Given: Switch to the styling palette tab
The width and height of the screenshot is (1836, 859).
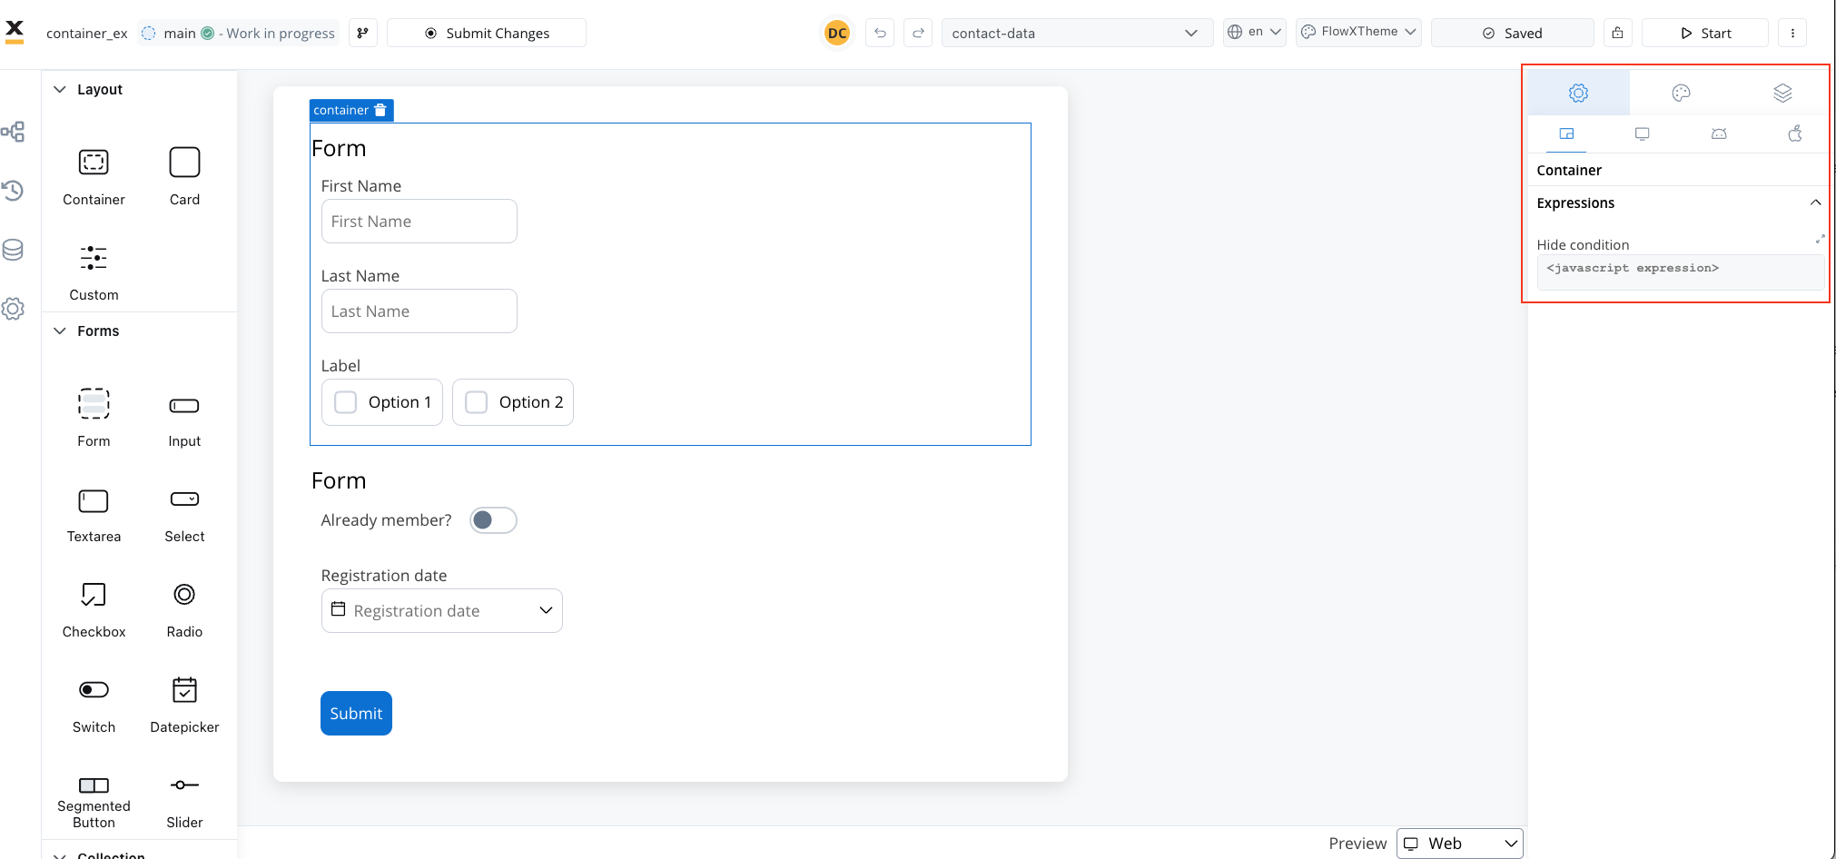Looking at the screenshot, I should tap(1681, 93).
